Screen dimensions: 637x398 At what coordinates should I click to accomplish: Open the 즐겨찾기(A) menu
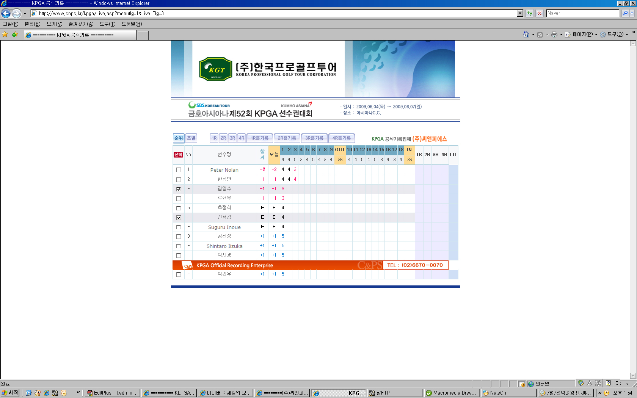coord(81,24)
